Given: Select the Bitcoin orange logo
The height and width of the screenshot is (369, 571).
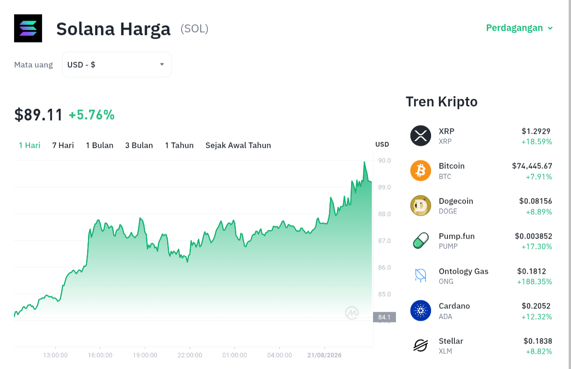Looking at the screenshot, I should [x=421, y=170].
